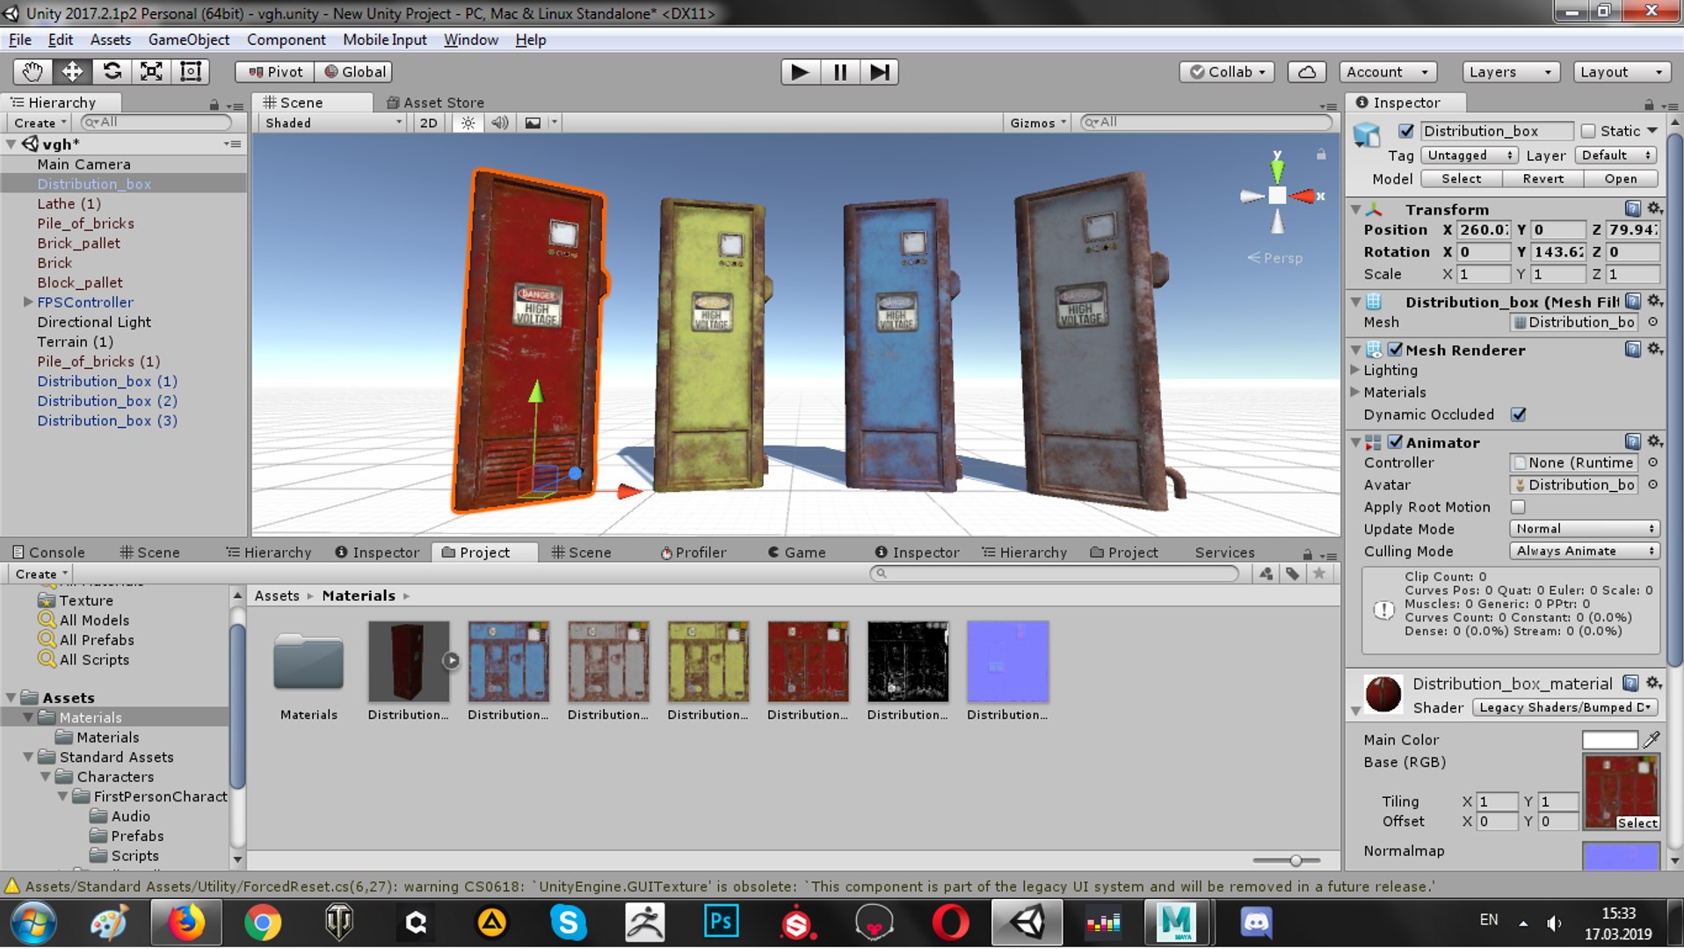The width and height of the screenshot is (1684, 949).
Task: Click the Step frame button
Action: [x=880, y=72]
